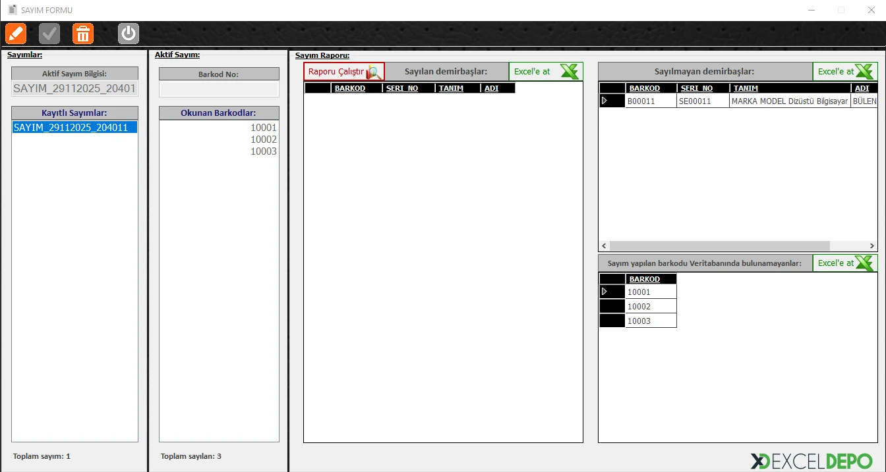Click the gray checkmark confirm icon
The width and height of the screenshot is (886, 472).
tap(49, 34)
